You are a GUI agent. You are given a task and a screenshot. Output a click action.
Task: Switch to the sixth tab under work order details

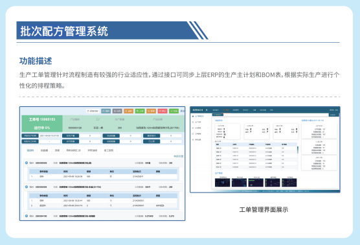tap(109, 150)
